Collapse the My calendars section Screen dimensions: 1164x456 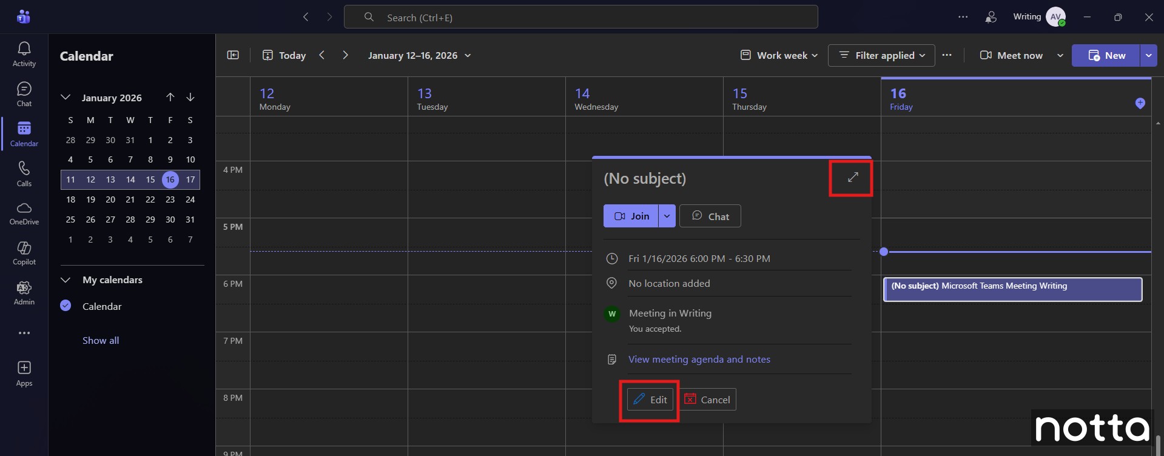[x=66, y=280]
